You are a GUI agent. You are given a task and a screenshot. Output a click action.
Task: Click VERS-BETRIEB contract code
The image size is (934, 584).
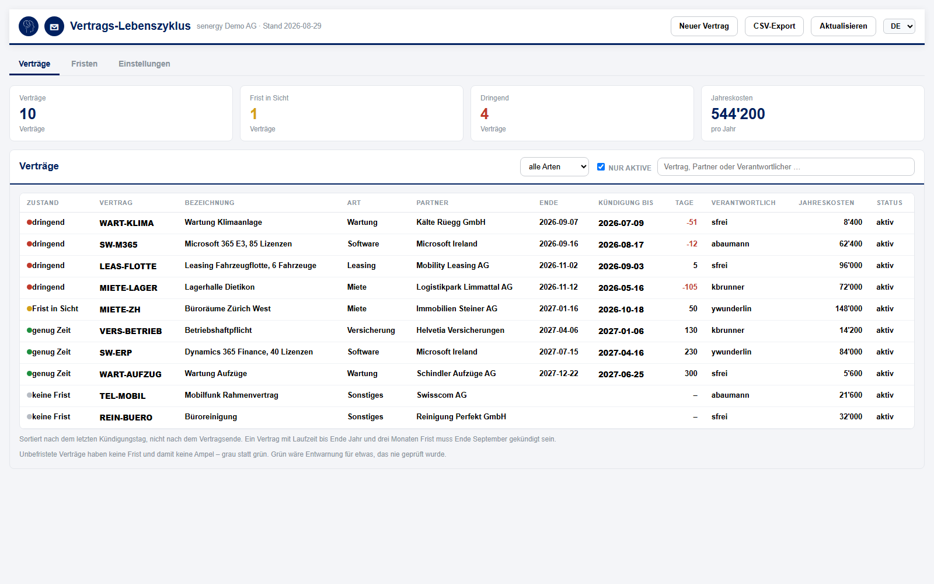click(131, 331)
